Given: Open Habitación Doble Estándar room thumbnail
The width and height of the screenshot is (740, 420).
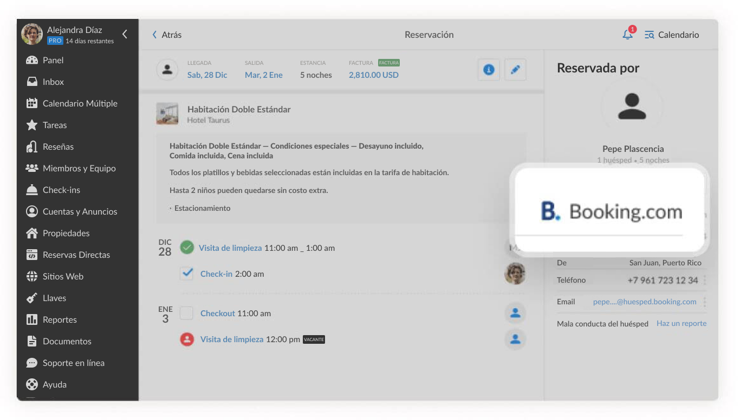Looking at the screenshot, I should point(167,114).
